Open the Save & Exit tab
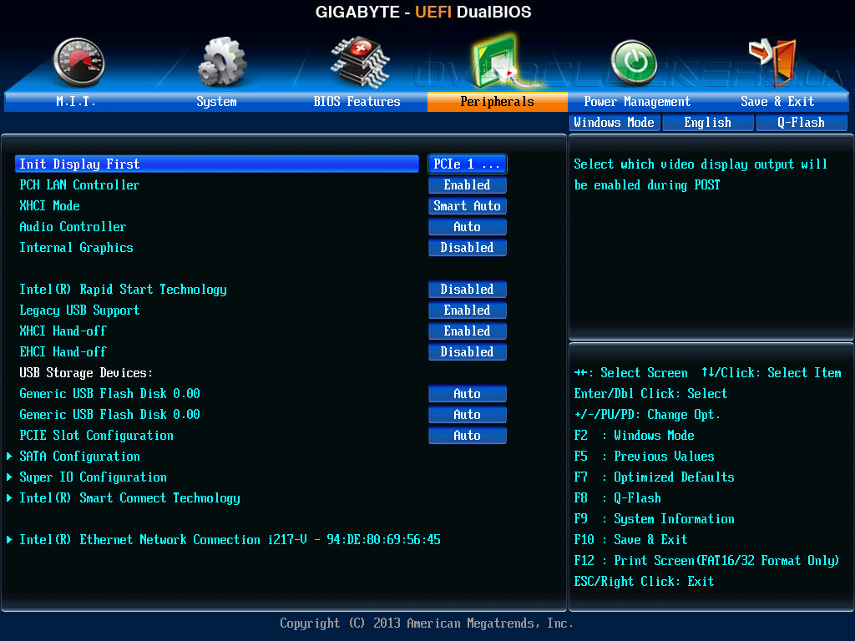This screenshot has width=855, height=641. tap(777, 101)
